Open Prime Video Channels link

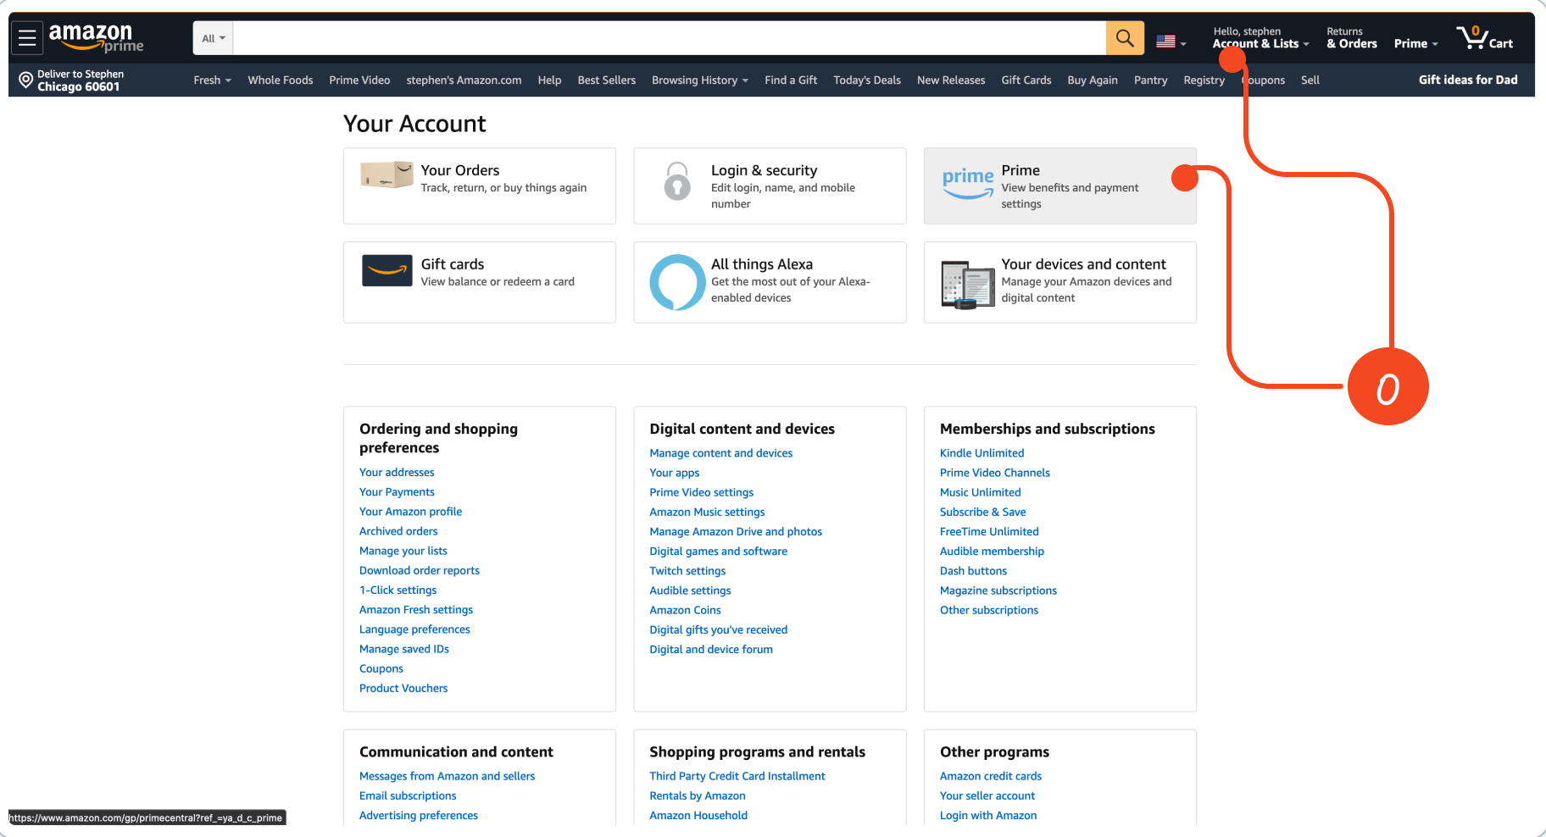click(995, 473)
